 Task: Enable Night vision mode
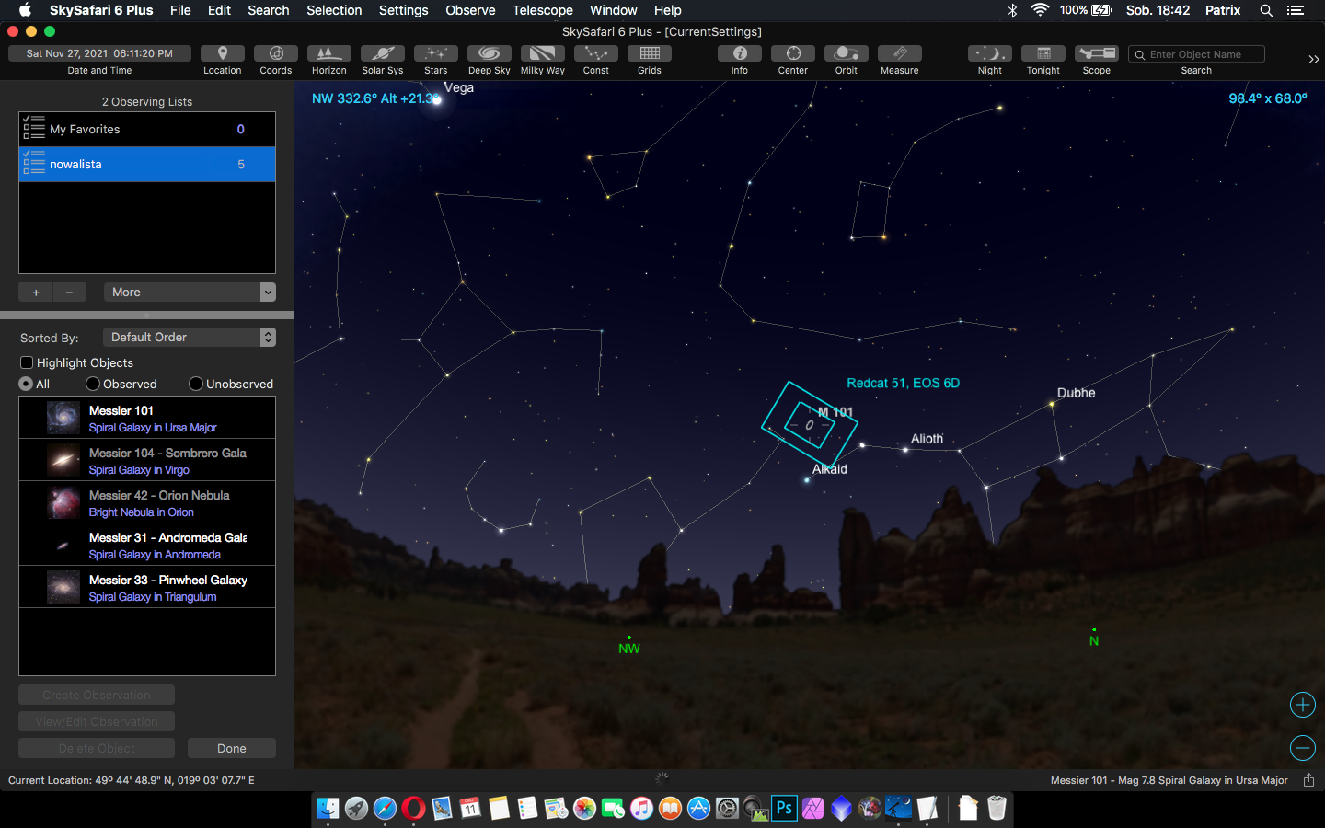990,53
